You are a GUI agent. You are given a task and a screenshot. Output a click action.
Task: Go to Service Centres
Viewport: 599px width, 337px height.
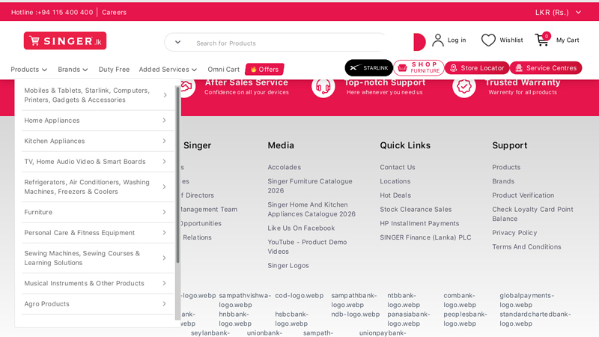click(545, 68)
